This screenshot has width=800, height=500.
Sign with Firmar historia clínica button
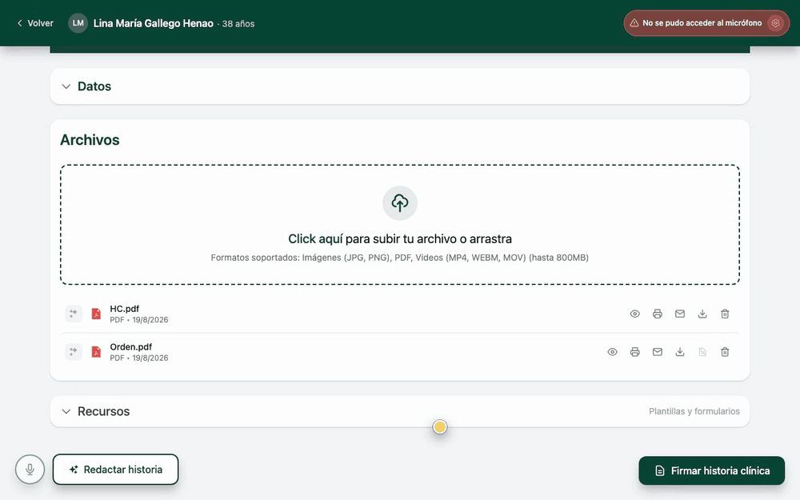click(712, 470)
